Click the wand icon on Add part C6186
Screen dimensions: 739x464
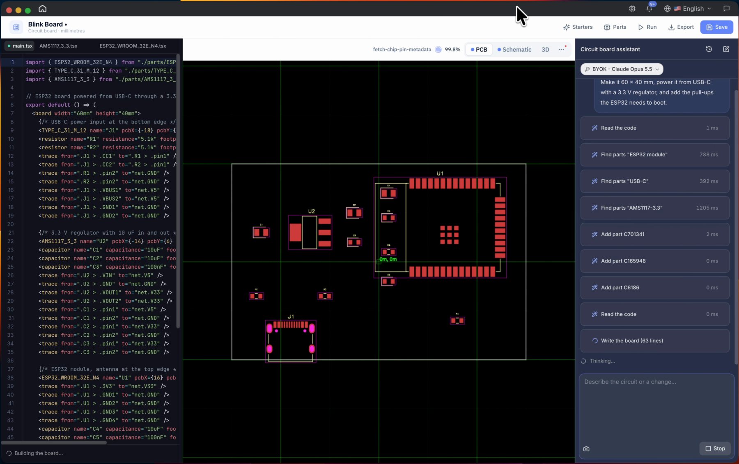coord(594,288)
